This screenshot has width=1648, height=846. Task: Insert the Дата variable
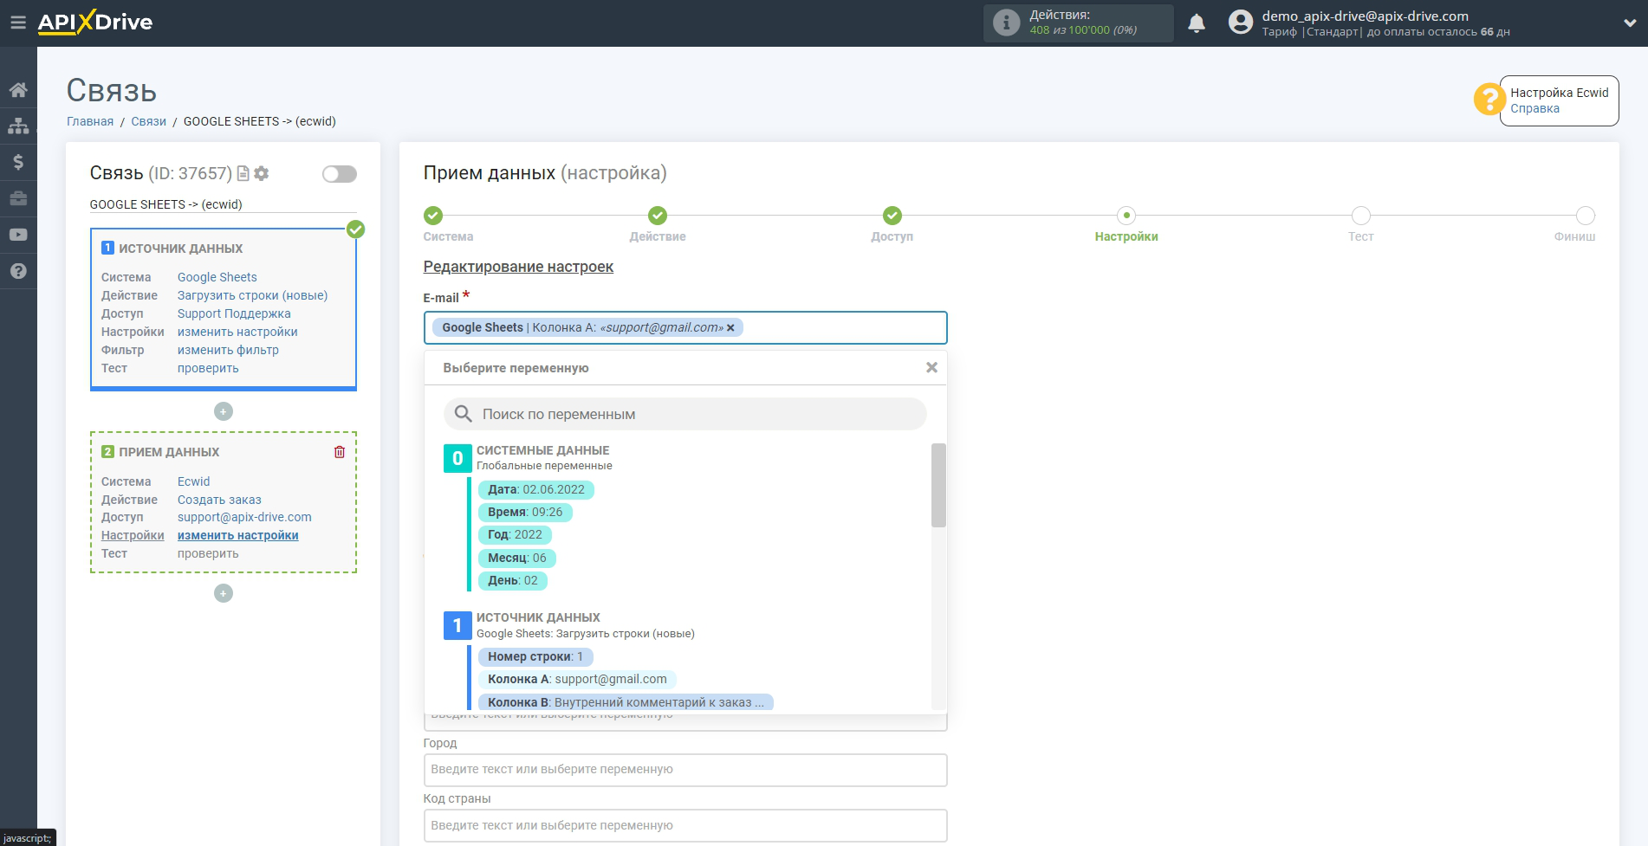click(x=535, y=489)
